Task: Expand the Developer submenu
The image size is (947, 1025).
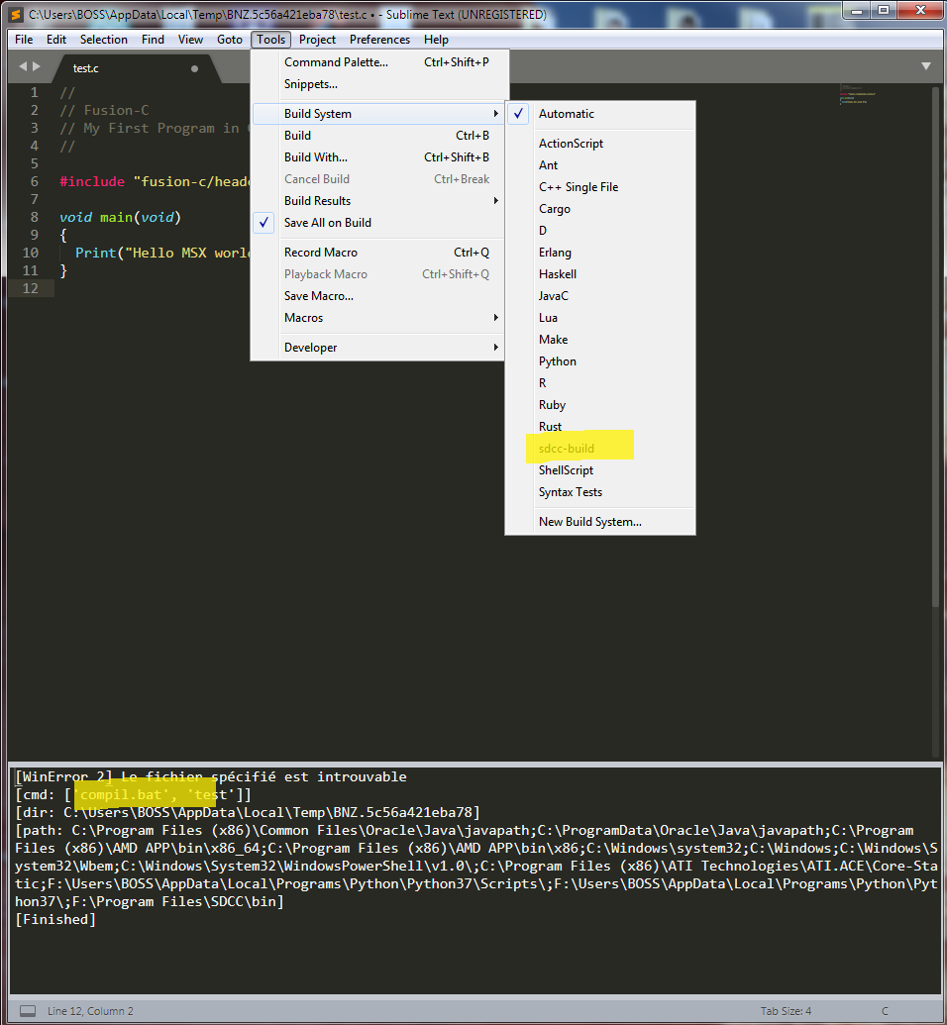Action: point(378,348)
